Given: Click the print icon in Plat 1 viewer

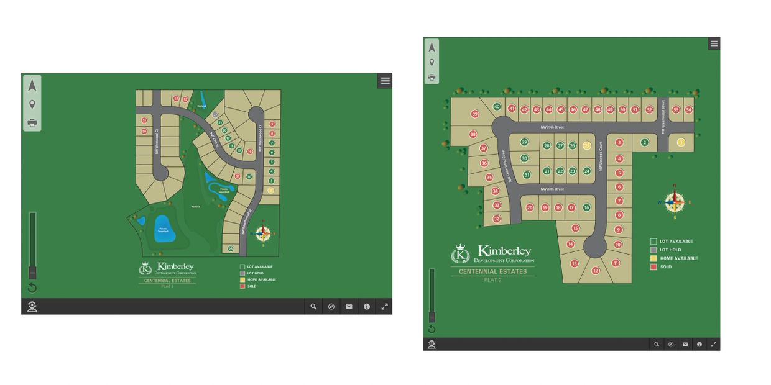Looking at the screenshot, I should pyautogui.click(x=32, y=123).
